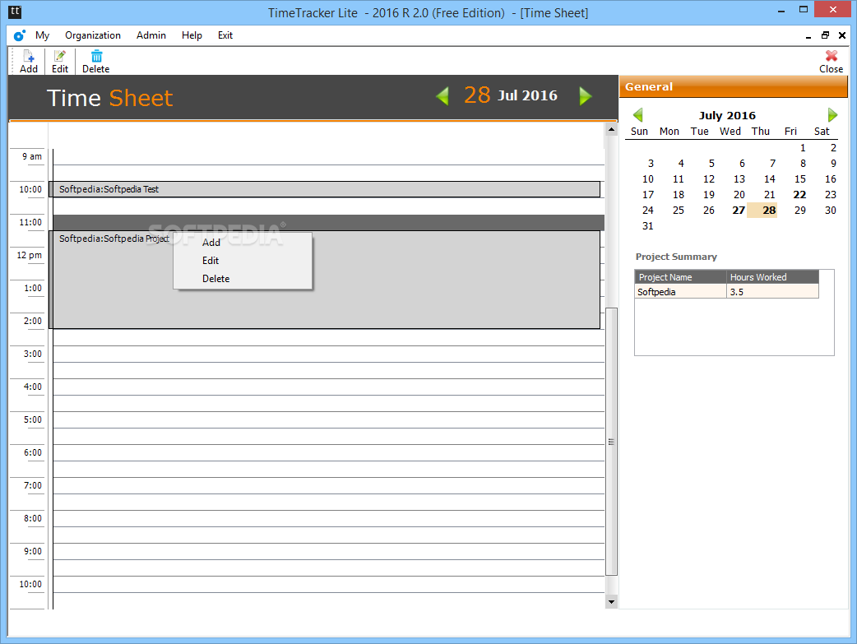857x644 pixels.
Task: Click scrollbar down arrow in time sheet
Action: pyautogui.click(x=611, y=602)
